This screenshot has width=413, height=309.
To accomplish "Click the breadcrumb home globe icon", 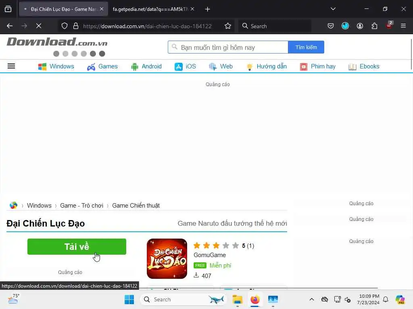I will [13, 205].
